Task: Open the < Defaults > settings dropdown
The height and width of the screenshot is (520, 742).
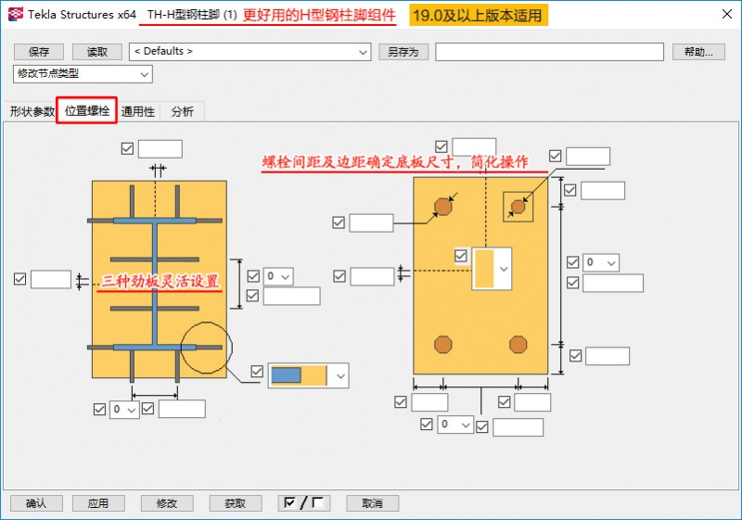Action: [x=249, y=52]
